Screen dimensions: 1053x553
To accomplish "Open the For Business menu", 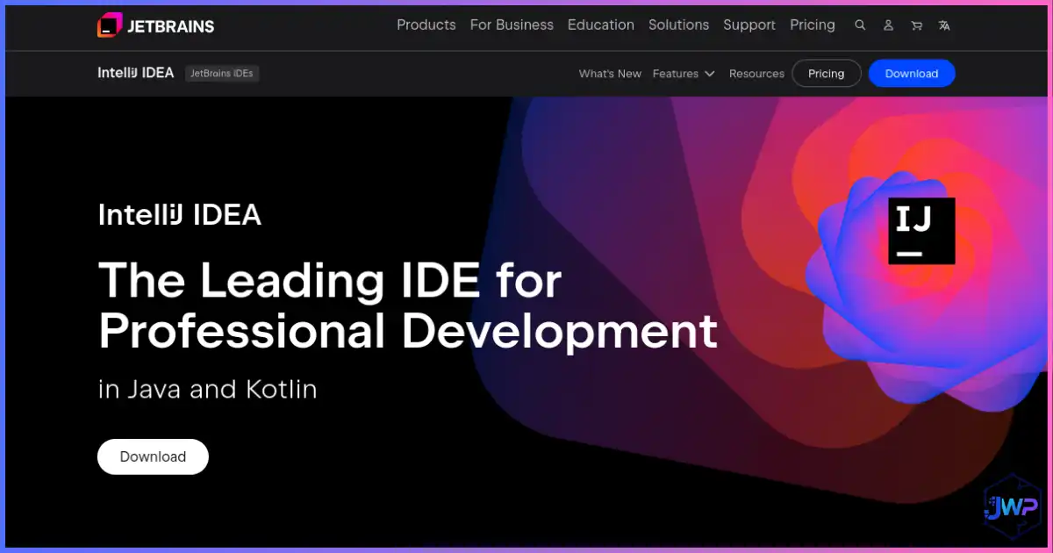I will [512, 25].
